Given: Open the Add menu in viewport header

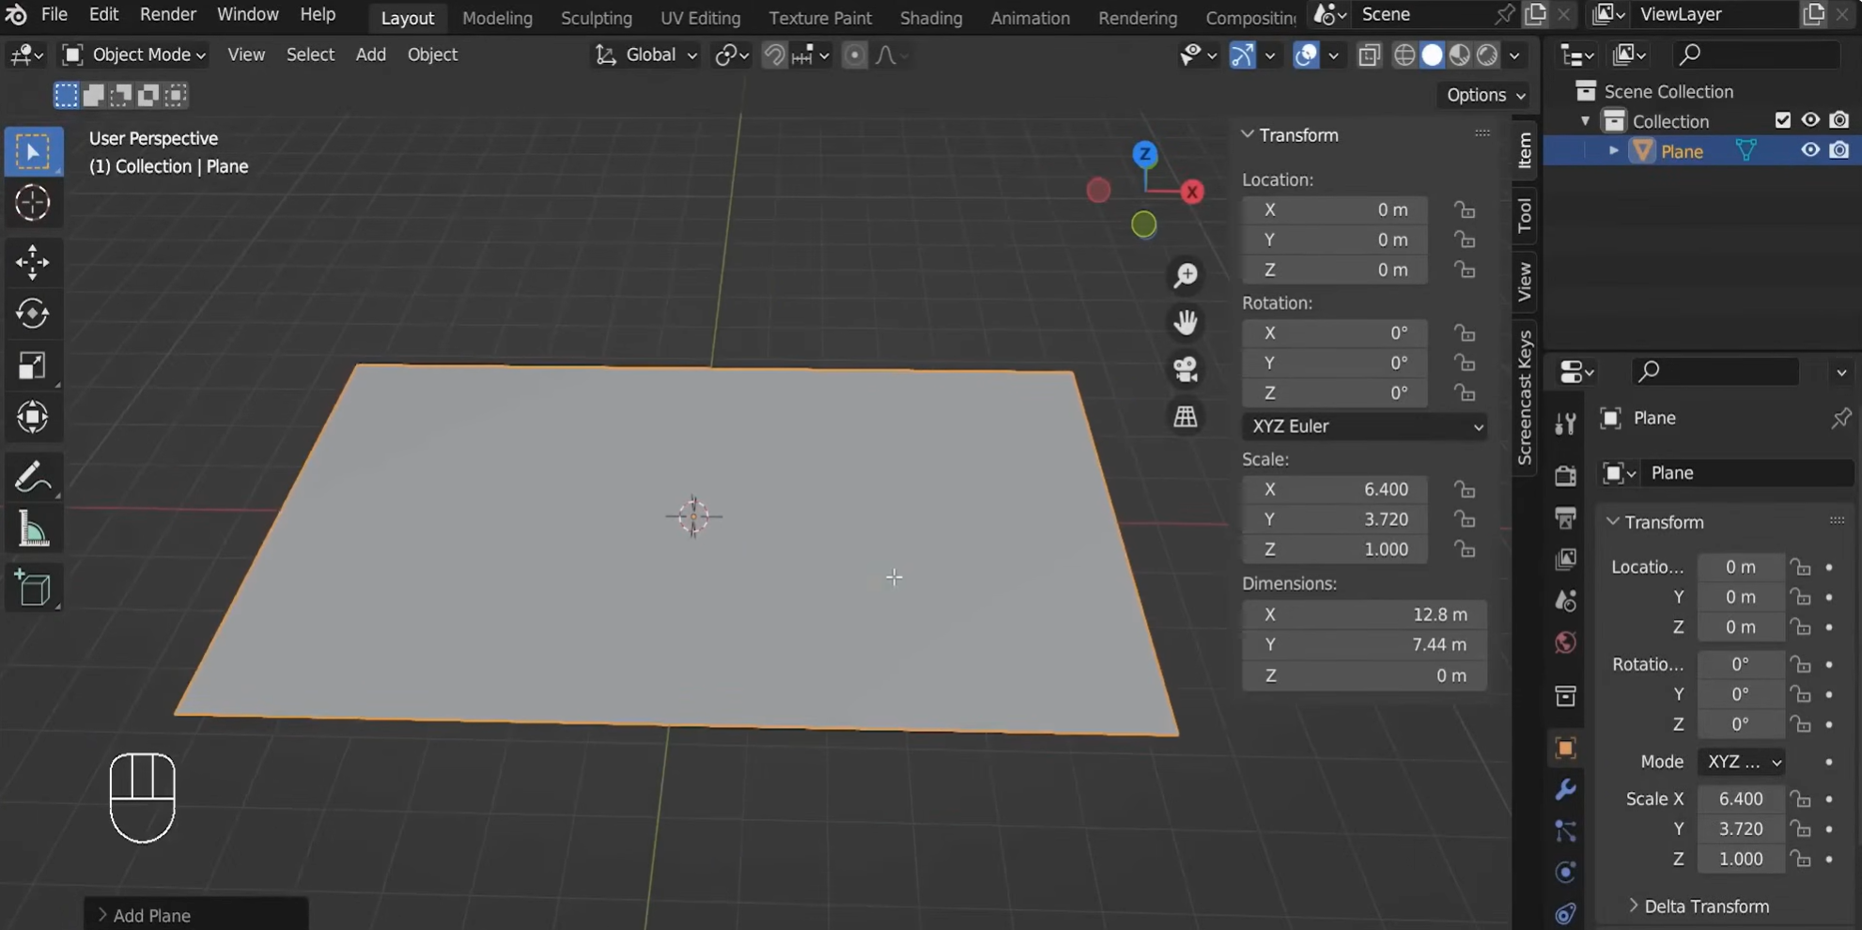Looking at the screenshot, I should pyautogui.click(x=370, y=54).
